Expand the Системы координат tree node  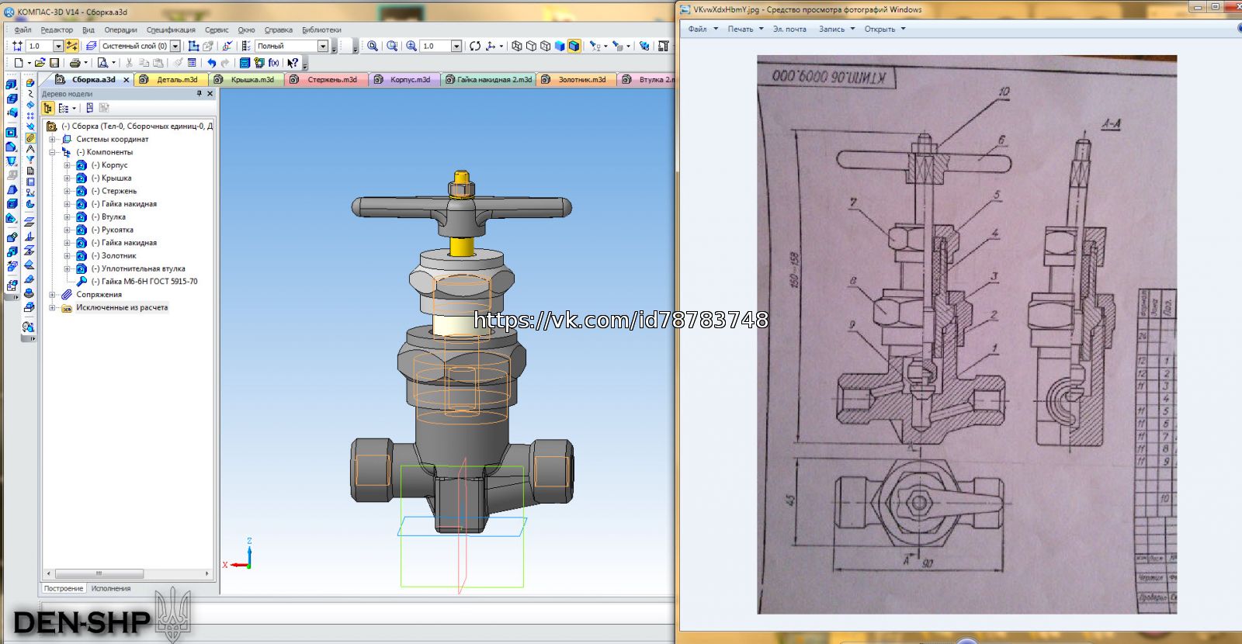point(53,139)
